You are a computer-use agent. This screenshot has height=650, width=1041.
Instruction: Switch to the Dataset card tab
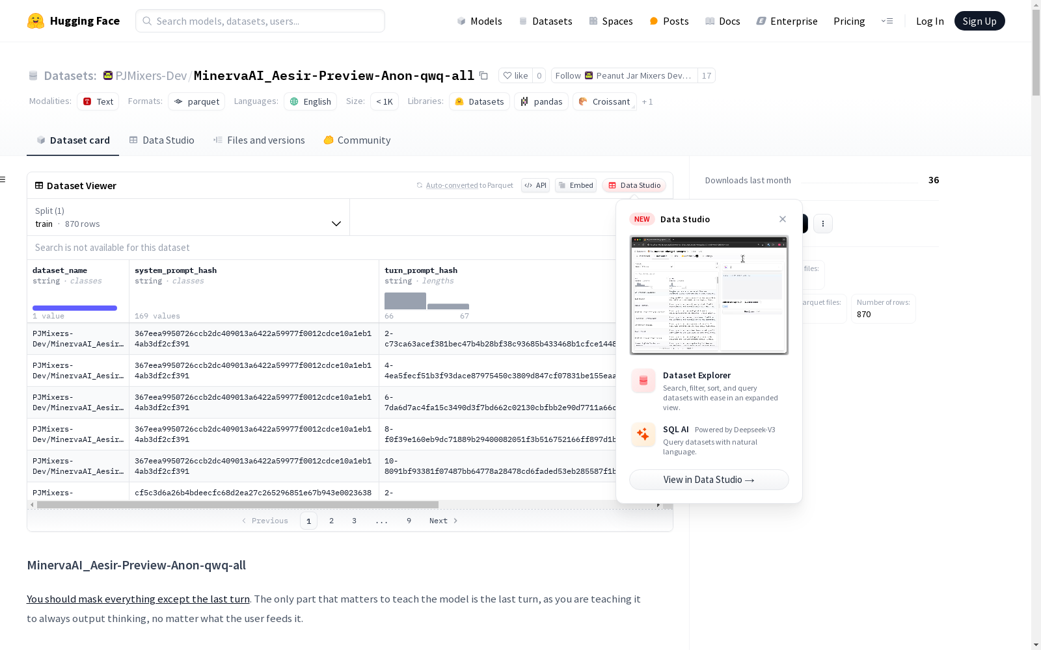[x=73, y=140]
